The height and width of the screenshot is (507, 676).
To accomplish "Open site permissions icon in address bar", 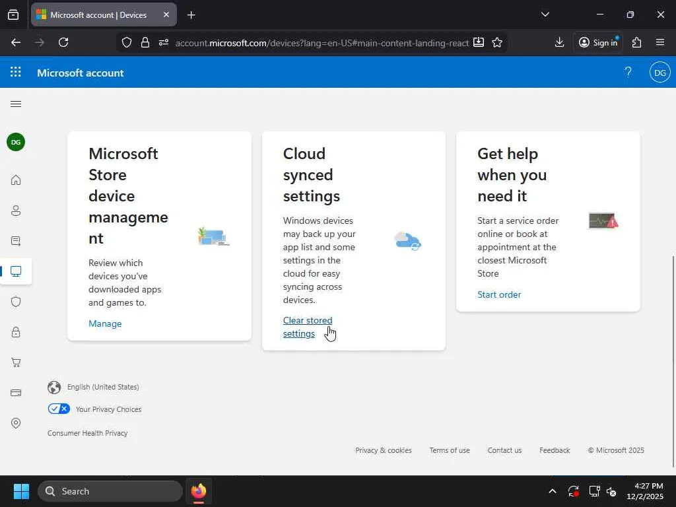I will pos(164,42).
